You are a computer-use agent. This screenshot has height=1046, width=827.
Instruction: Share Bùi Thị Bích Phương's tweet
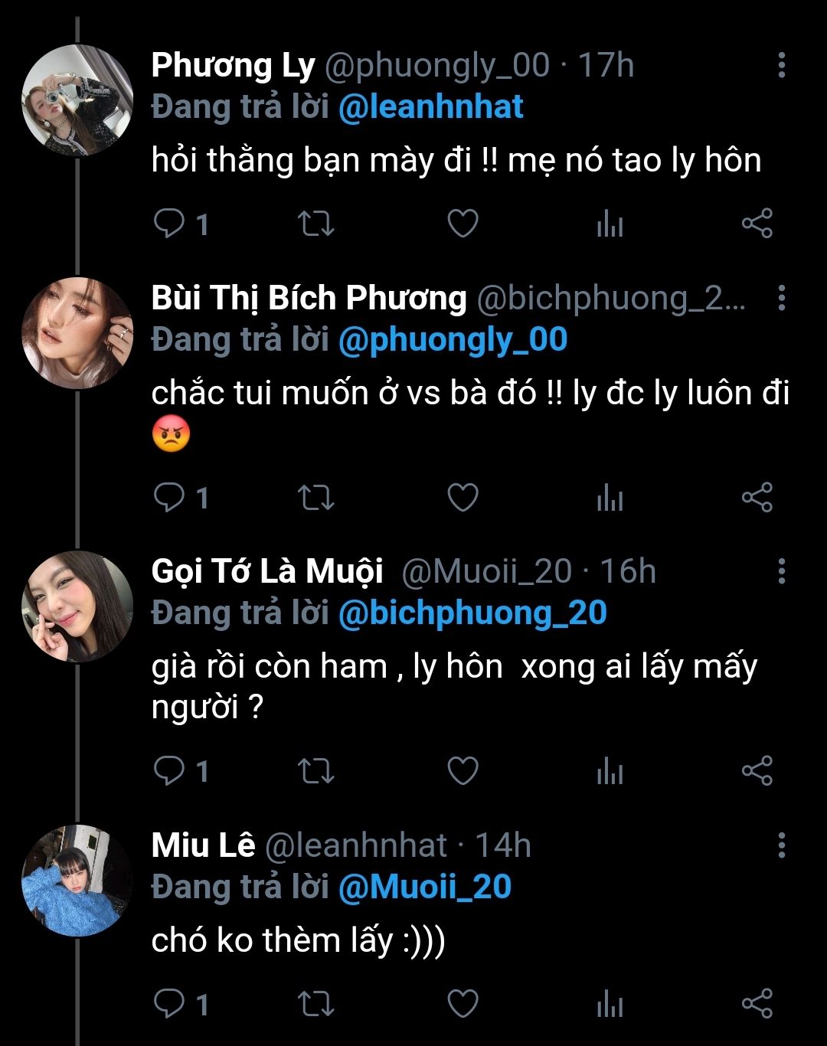[757, 498]
